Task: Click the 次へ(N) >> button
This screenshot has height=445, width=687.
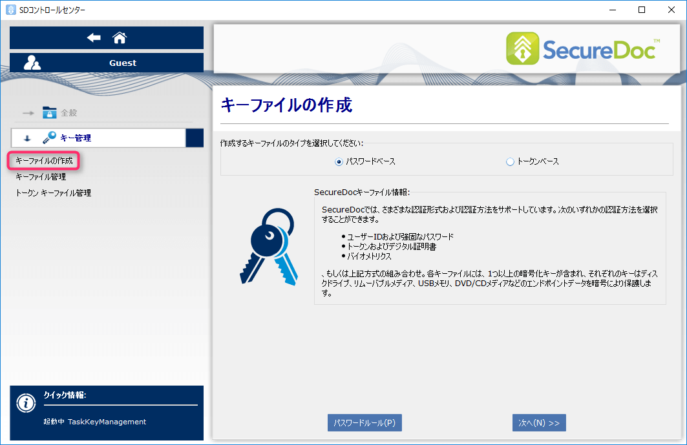Action: pos(539,422)
